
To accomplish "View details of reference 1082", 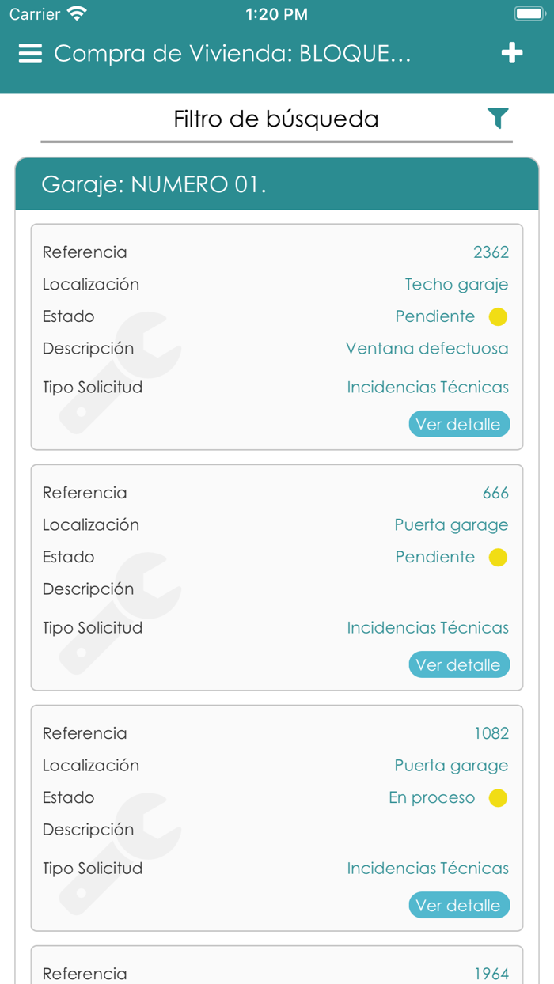I will [x=459, y=905].
